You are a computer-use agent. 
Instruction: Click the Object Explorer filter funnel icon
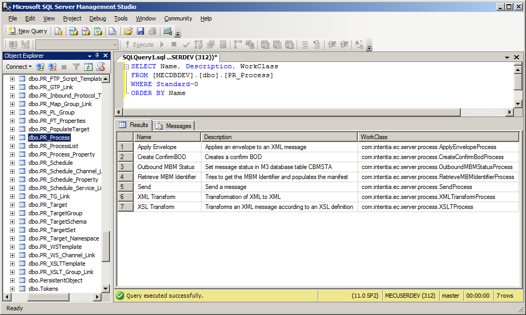point(76,67)
